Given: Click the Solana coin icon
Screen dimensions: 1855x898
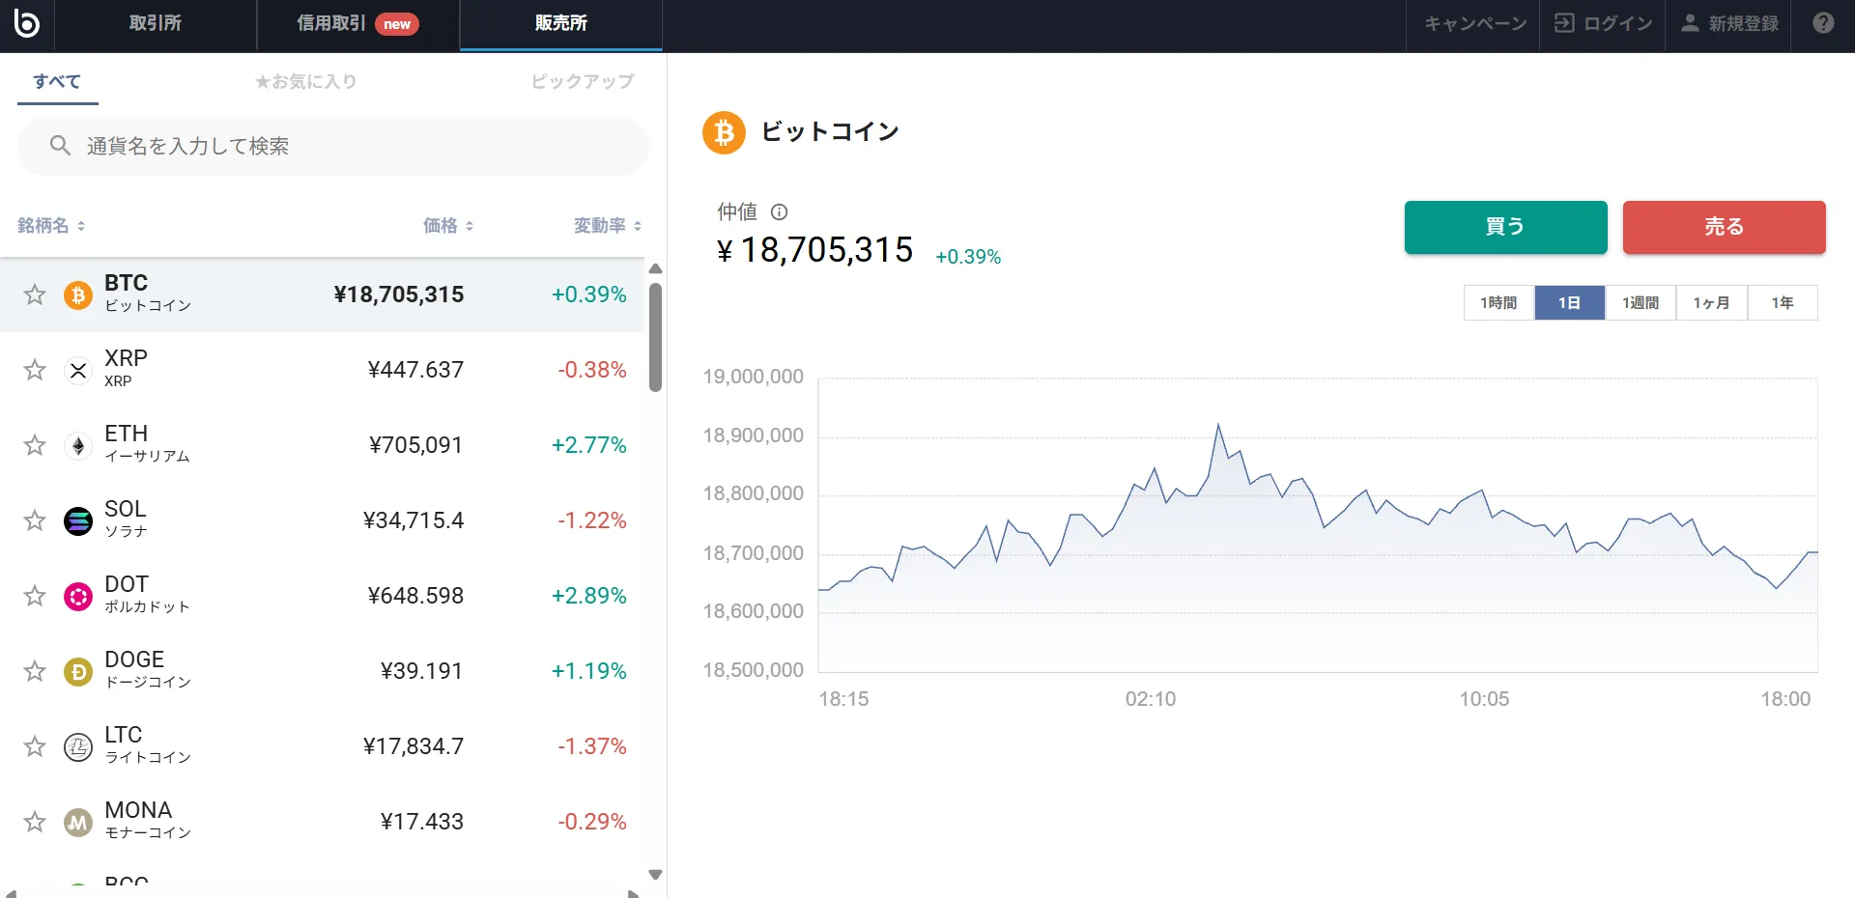Looking at the screenshot, I should pos(78,520).
